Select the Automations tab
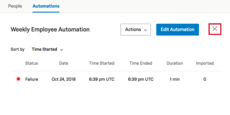This screenshot has height=115, width=230. [x=46, y=6]
